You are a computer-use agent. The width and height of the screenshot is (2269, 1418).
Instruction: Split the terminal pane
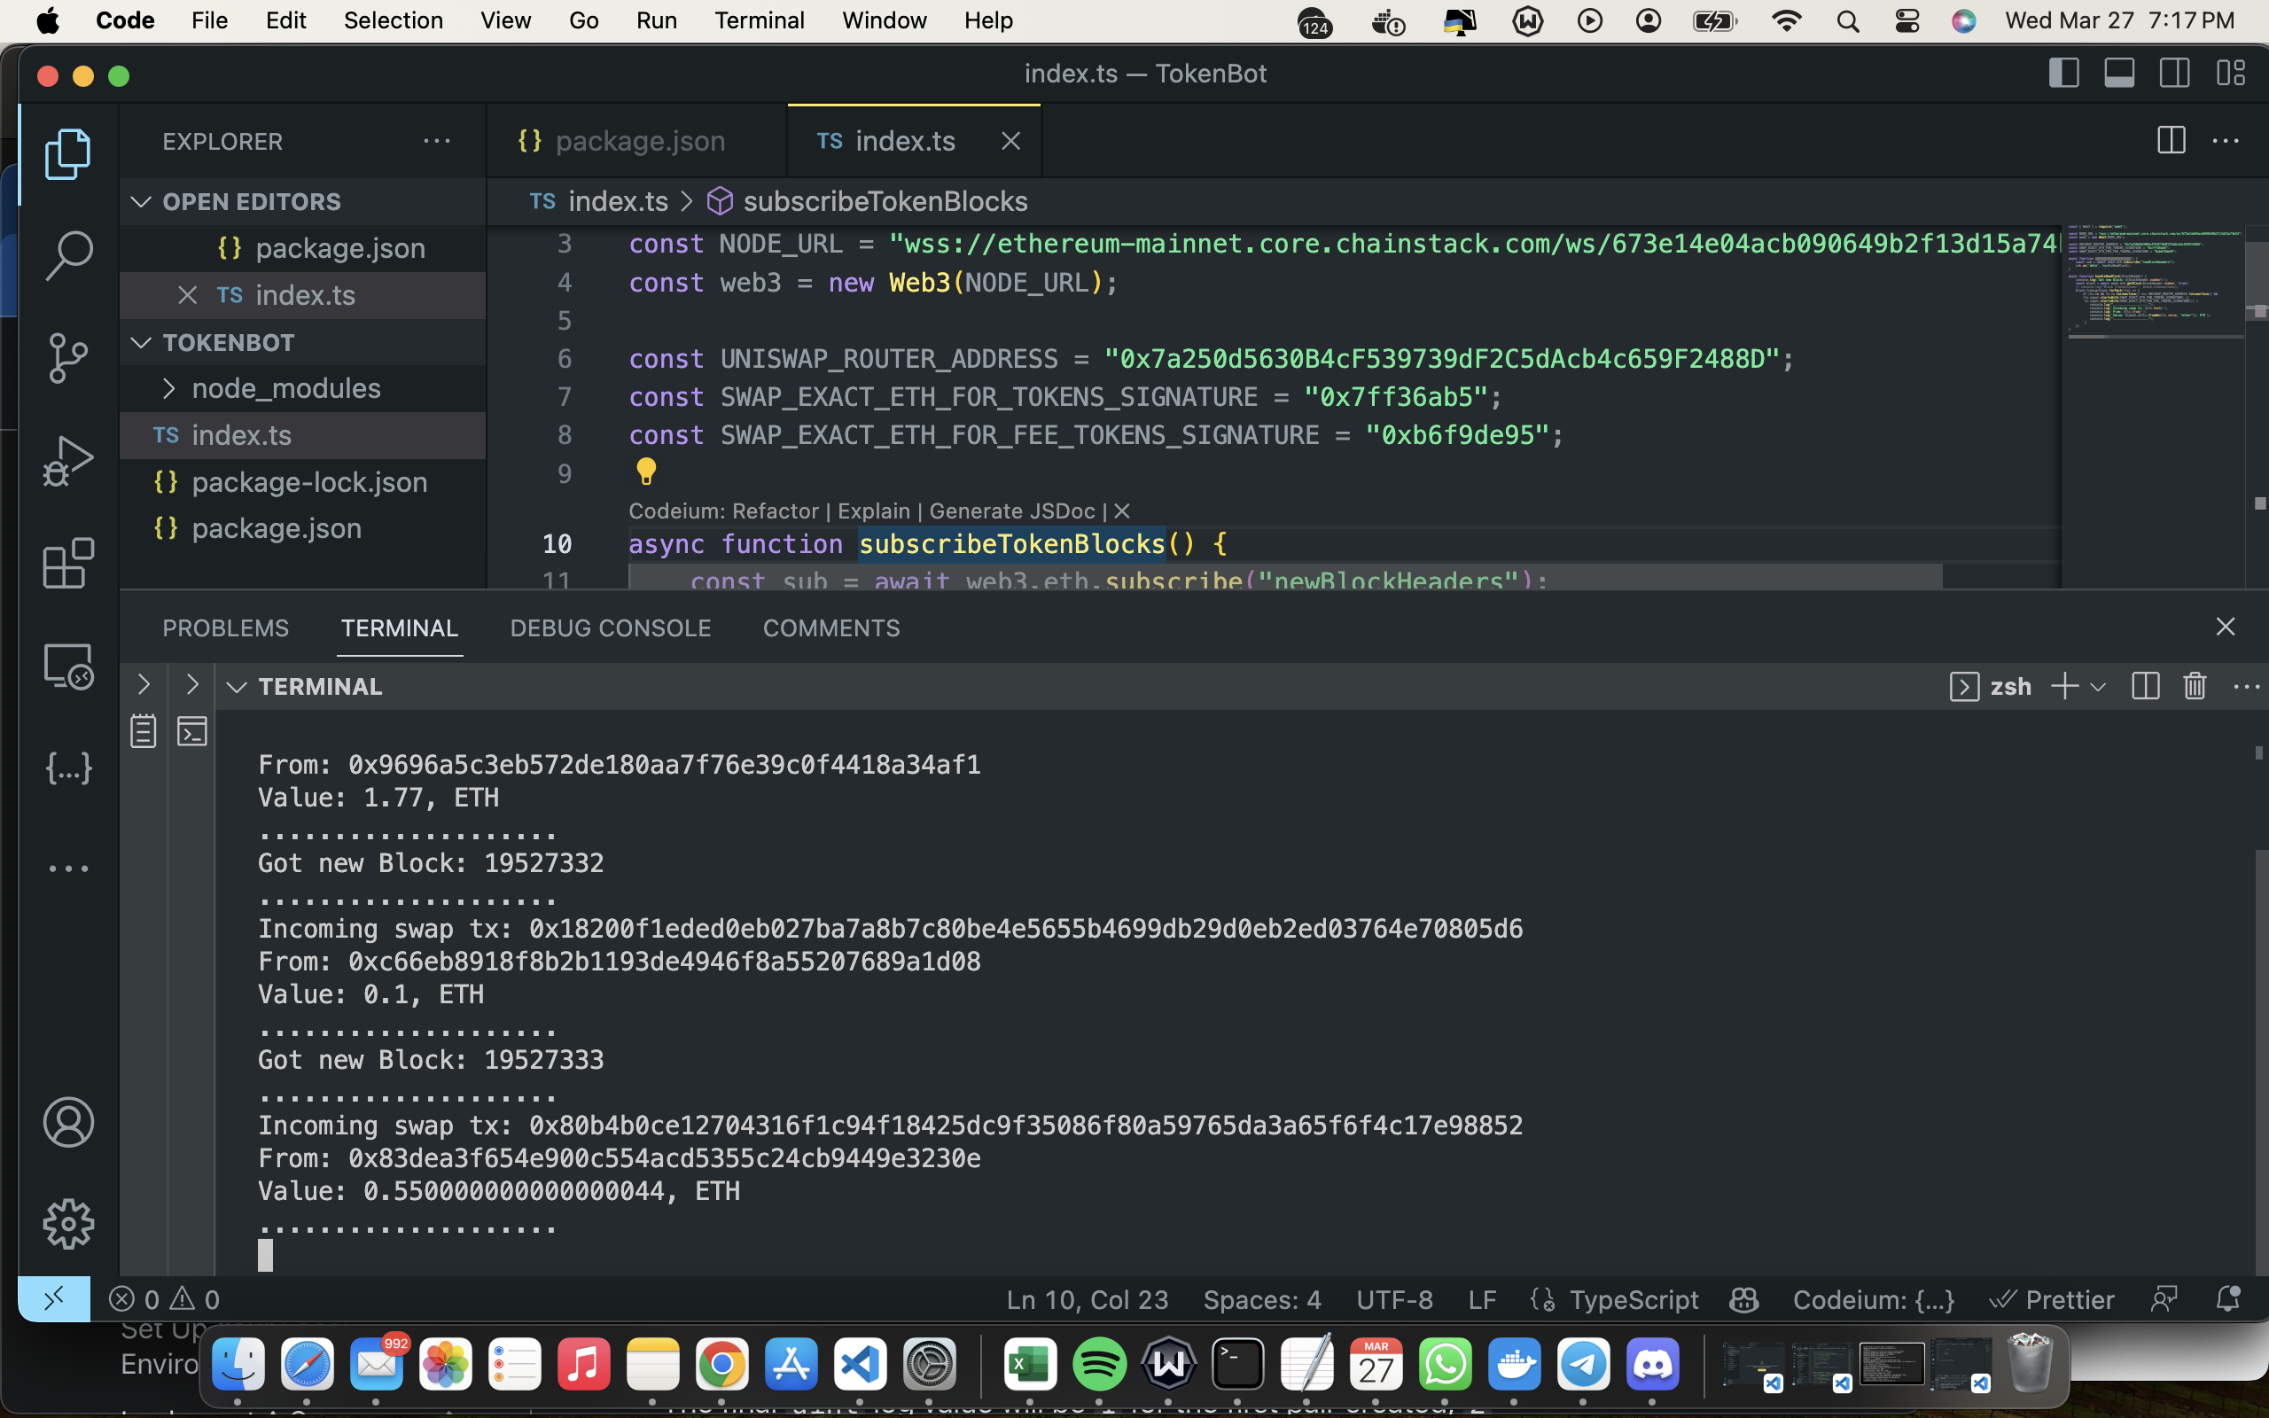click(2145, 687)
